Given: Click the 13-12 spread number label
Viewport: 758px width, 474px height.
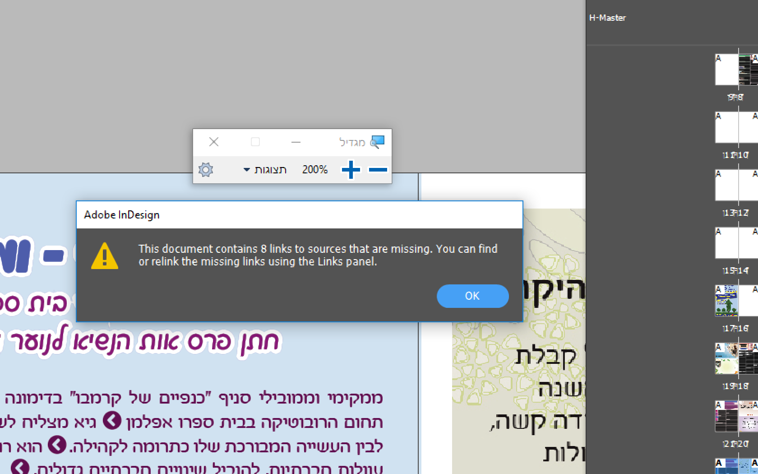Looking at the screenshot, I should (735, 213).
